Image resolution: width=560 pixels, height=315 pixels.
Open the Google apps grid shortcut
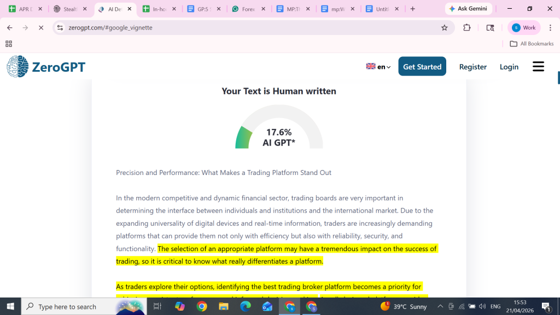tap(9, 44)
